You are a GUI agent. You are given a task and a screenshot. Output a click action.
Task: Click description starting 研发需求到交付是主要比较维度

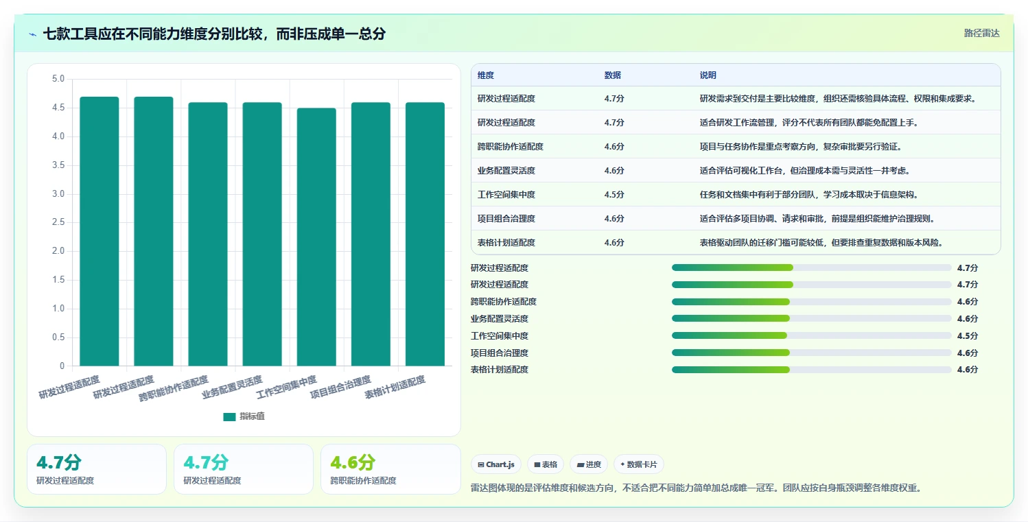[838, 99]
